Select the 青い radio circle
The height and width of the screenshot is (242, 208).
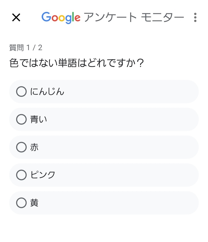coord(21,119)
